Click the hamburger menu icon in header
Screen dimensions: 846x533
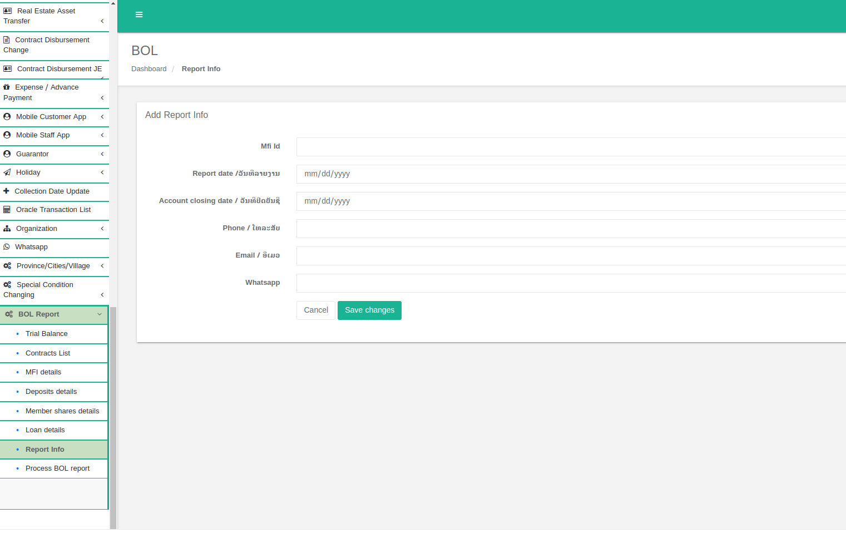tap(139, 15)
